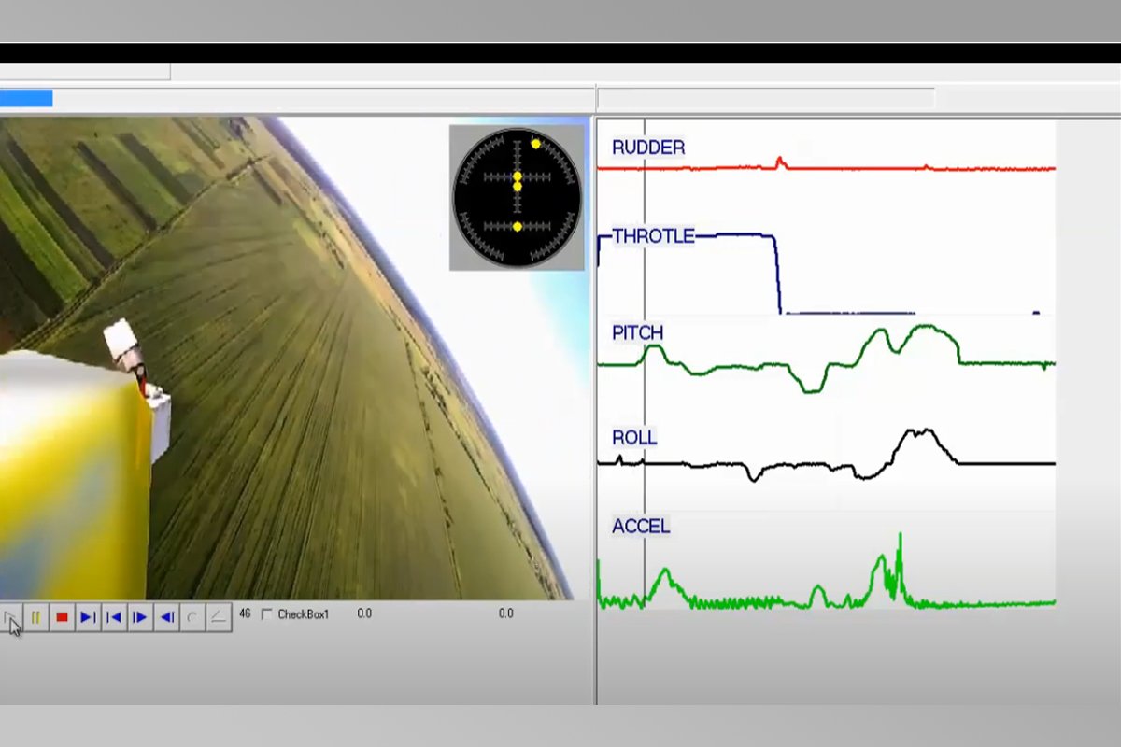
Task: Click the grayed-out Play button
Action: [x=9, y=617]
